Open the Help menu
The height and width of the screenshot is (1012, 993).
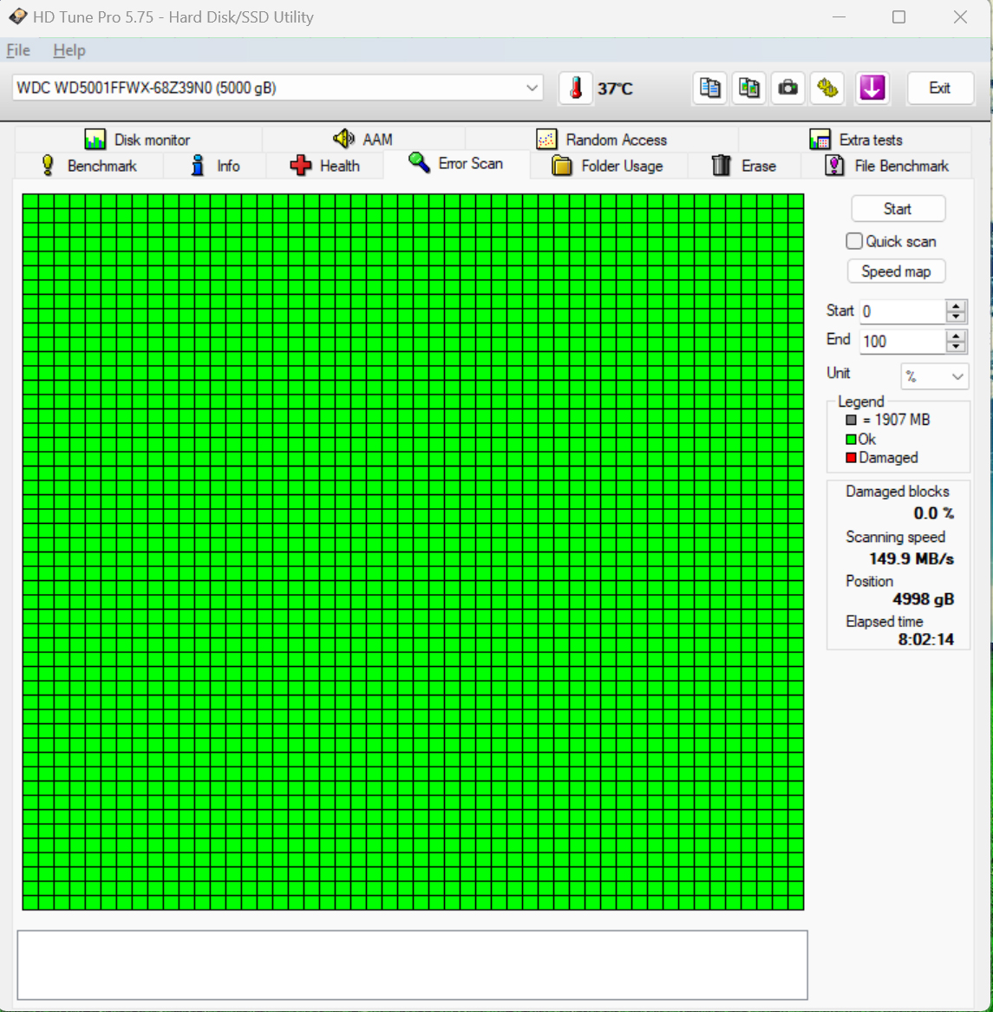coord(69,50)
